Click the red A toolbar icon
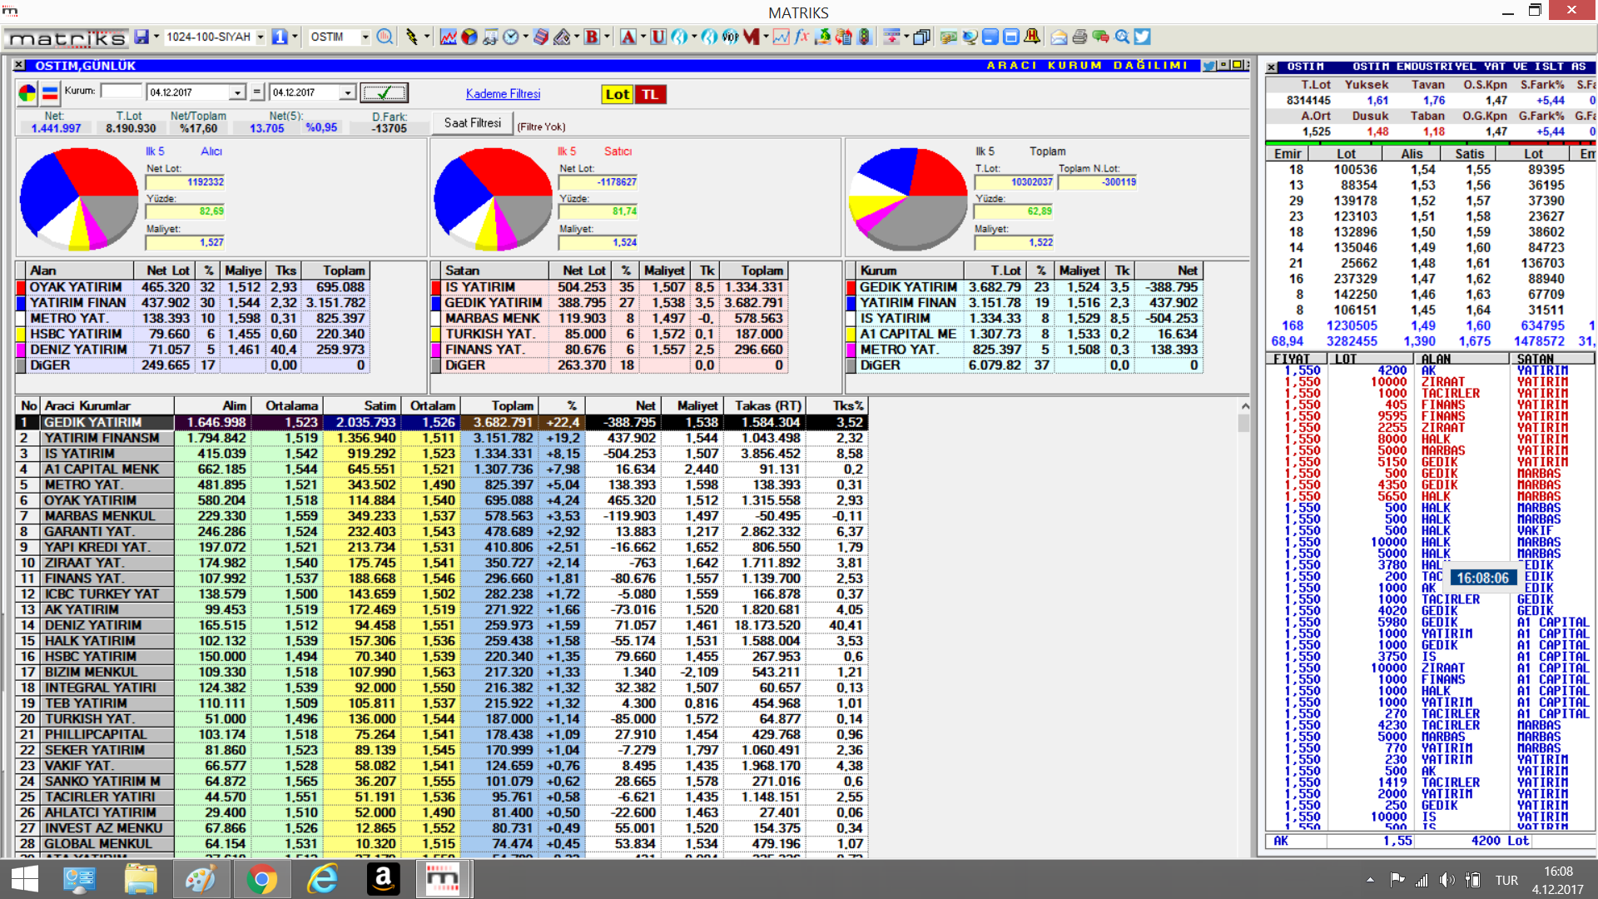The width and height of the screenshot is (1598, 899). pyautogui.click(x=628, y=37)
